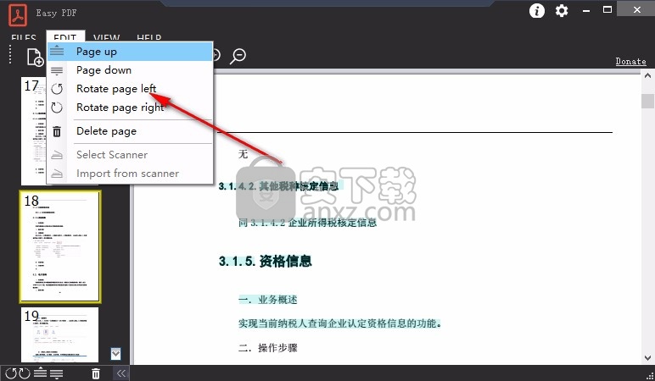Click trash delete icon in bottom bar
Image resolution: width=655 pixels, height=381 pixels.
click(x=96, y=373)
